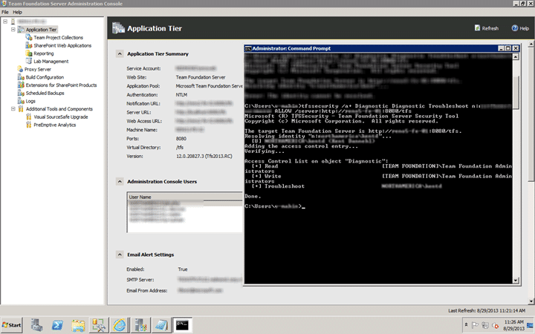Viewport: 535px width, 334px height.
Task: Show hidden system tray icons
Action: coord(467,325)
